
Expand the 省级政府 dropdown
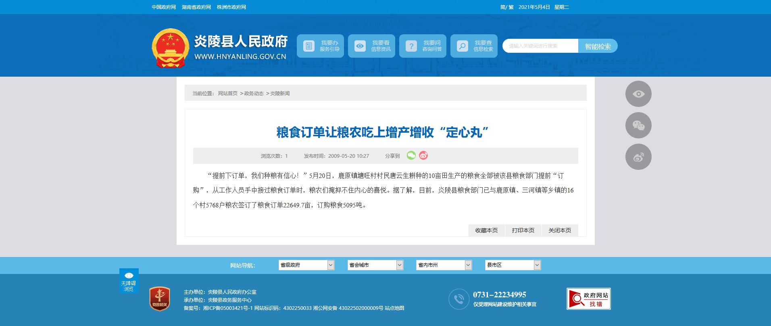click(x=306, y=265)
